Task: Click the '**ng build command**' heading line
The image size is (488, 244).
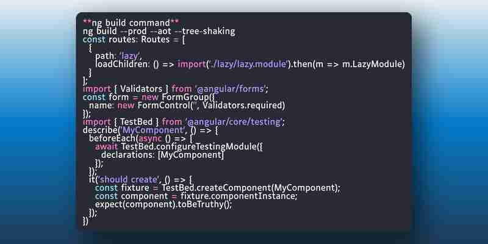Action: pyautogui.click(x=131, y=23)
